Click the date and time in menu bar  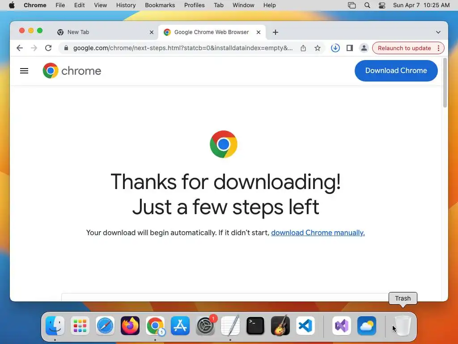[x=421, y=5]
